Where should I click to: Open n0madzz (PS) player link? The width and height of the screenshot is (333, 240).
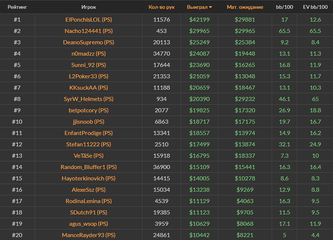point(88,54)
